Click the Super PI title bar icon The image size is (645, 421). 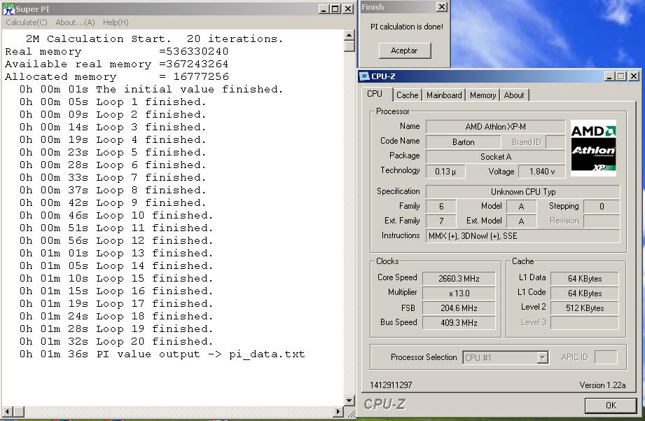8,8
